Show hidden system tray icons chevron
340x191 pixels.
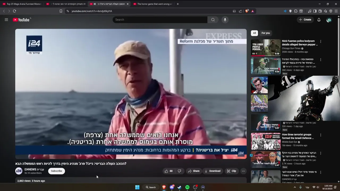click(x=295, y=187)
